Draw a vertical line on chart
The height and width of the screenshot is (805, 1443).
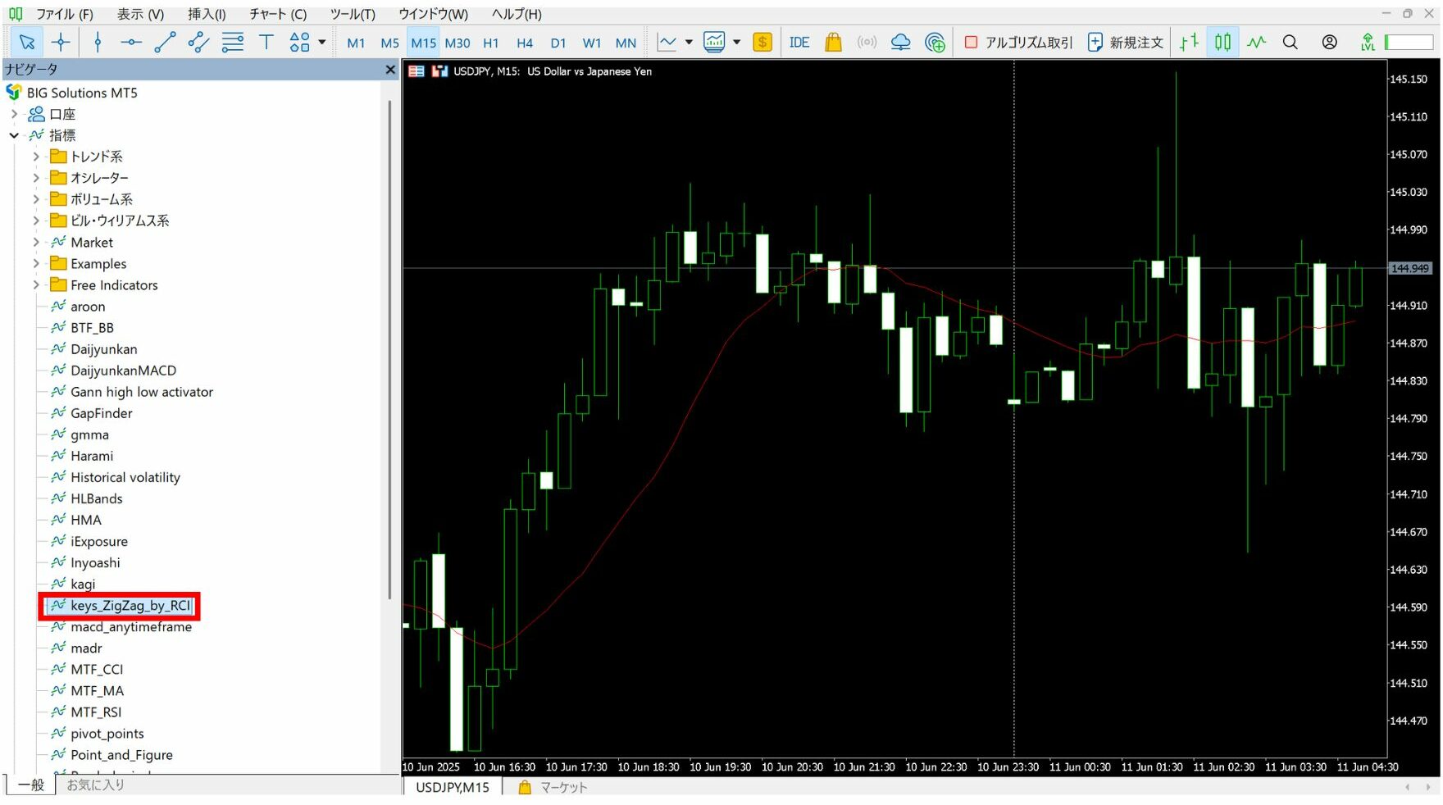pyautogui.click(x=98, y=43)
